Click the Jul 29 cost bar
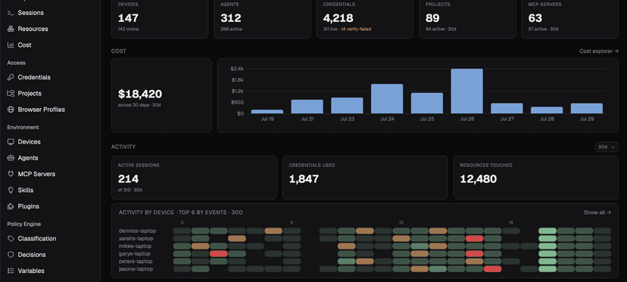This screenshot has width=627, height=282. (x=587, y=108)
